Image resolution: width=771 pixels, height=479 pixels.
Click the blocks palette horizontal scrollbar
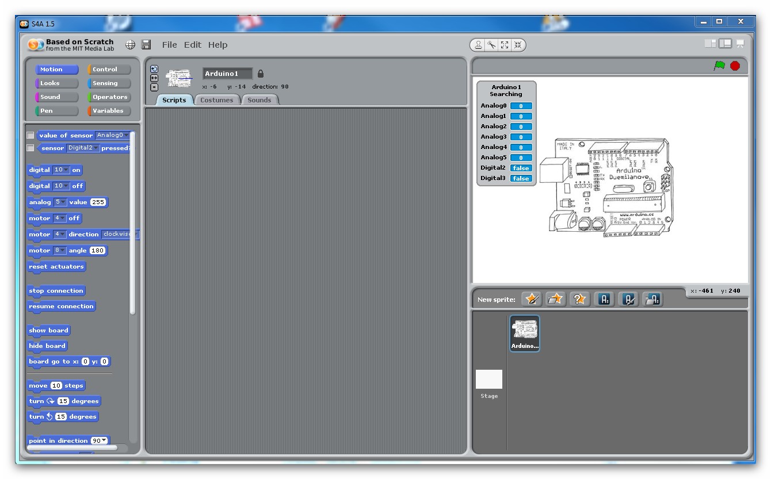pos(72,447)
